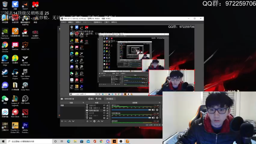Open the 三国志14 game desktop icon
Screen dimensions: 256x144
[x=5, y=127]
